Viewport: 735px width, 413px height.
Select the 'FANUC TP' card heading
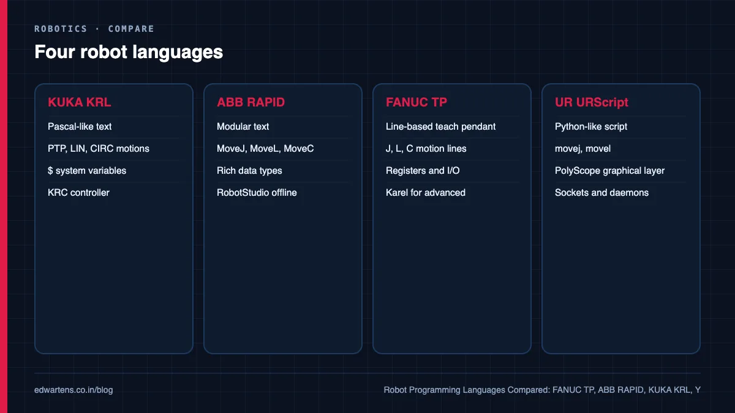[417, 102]
